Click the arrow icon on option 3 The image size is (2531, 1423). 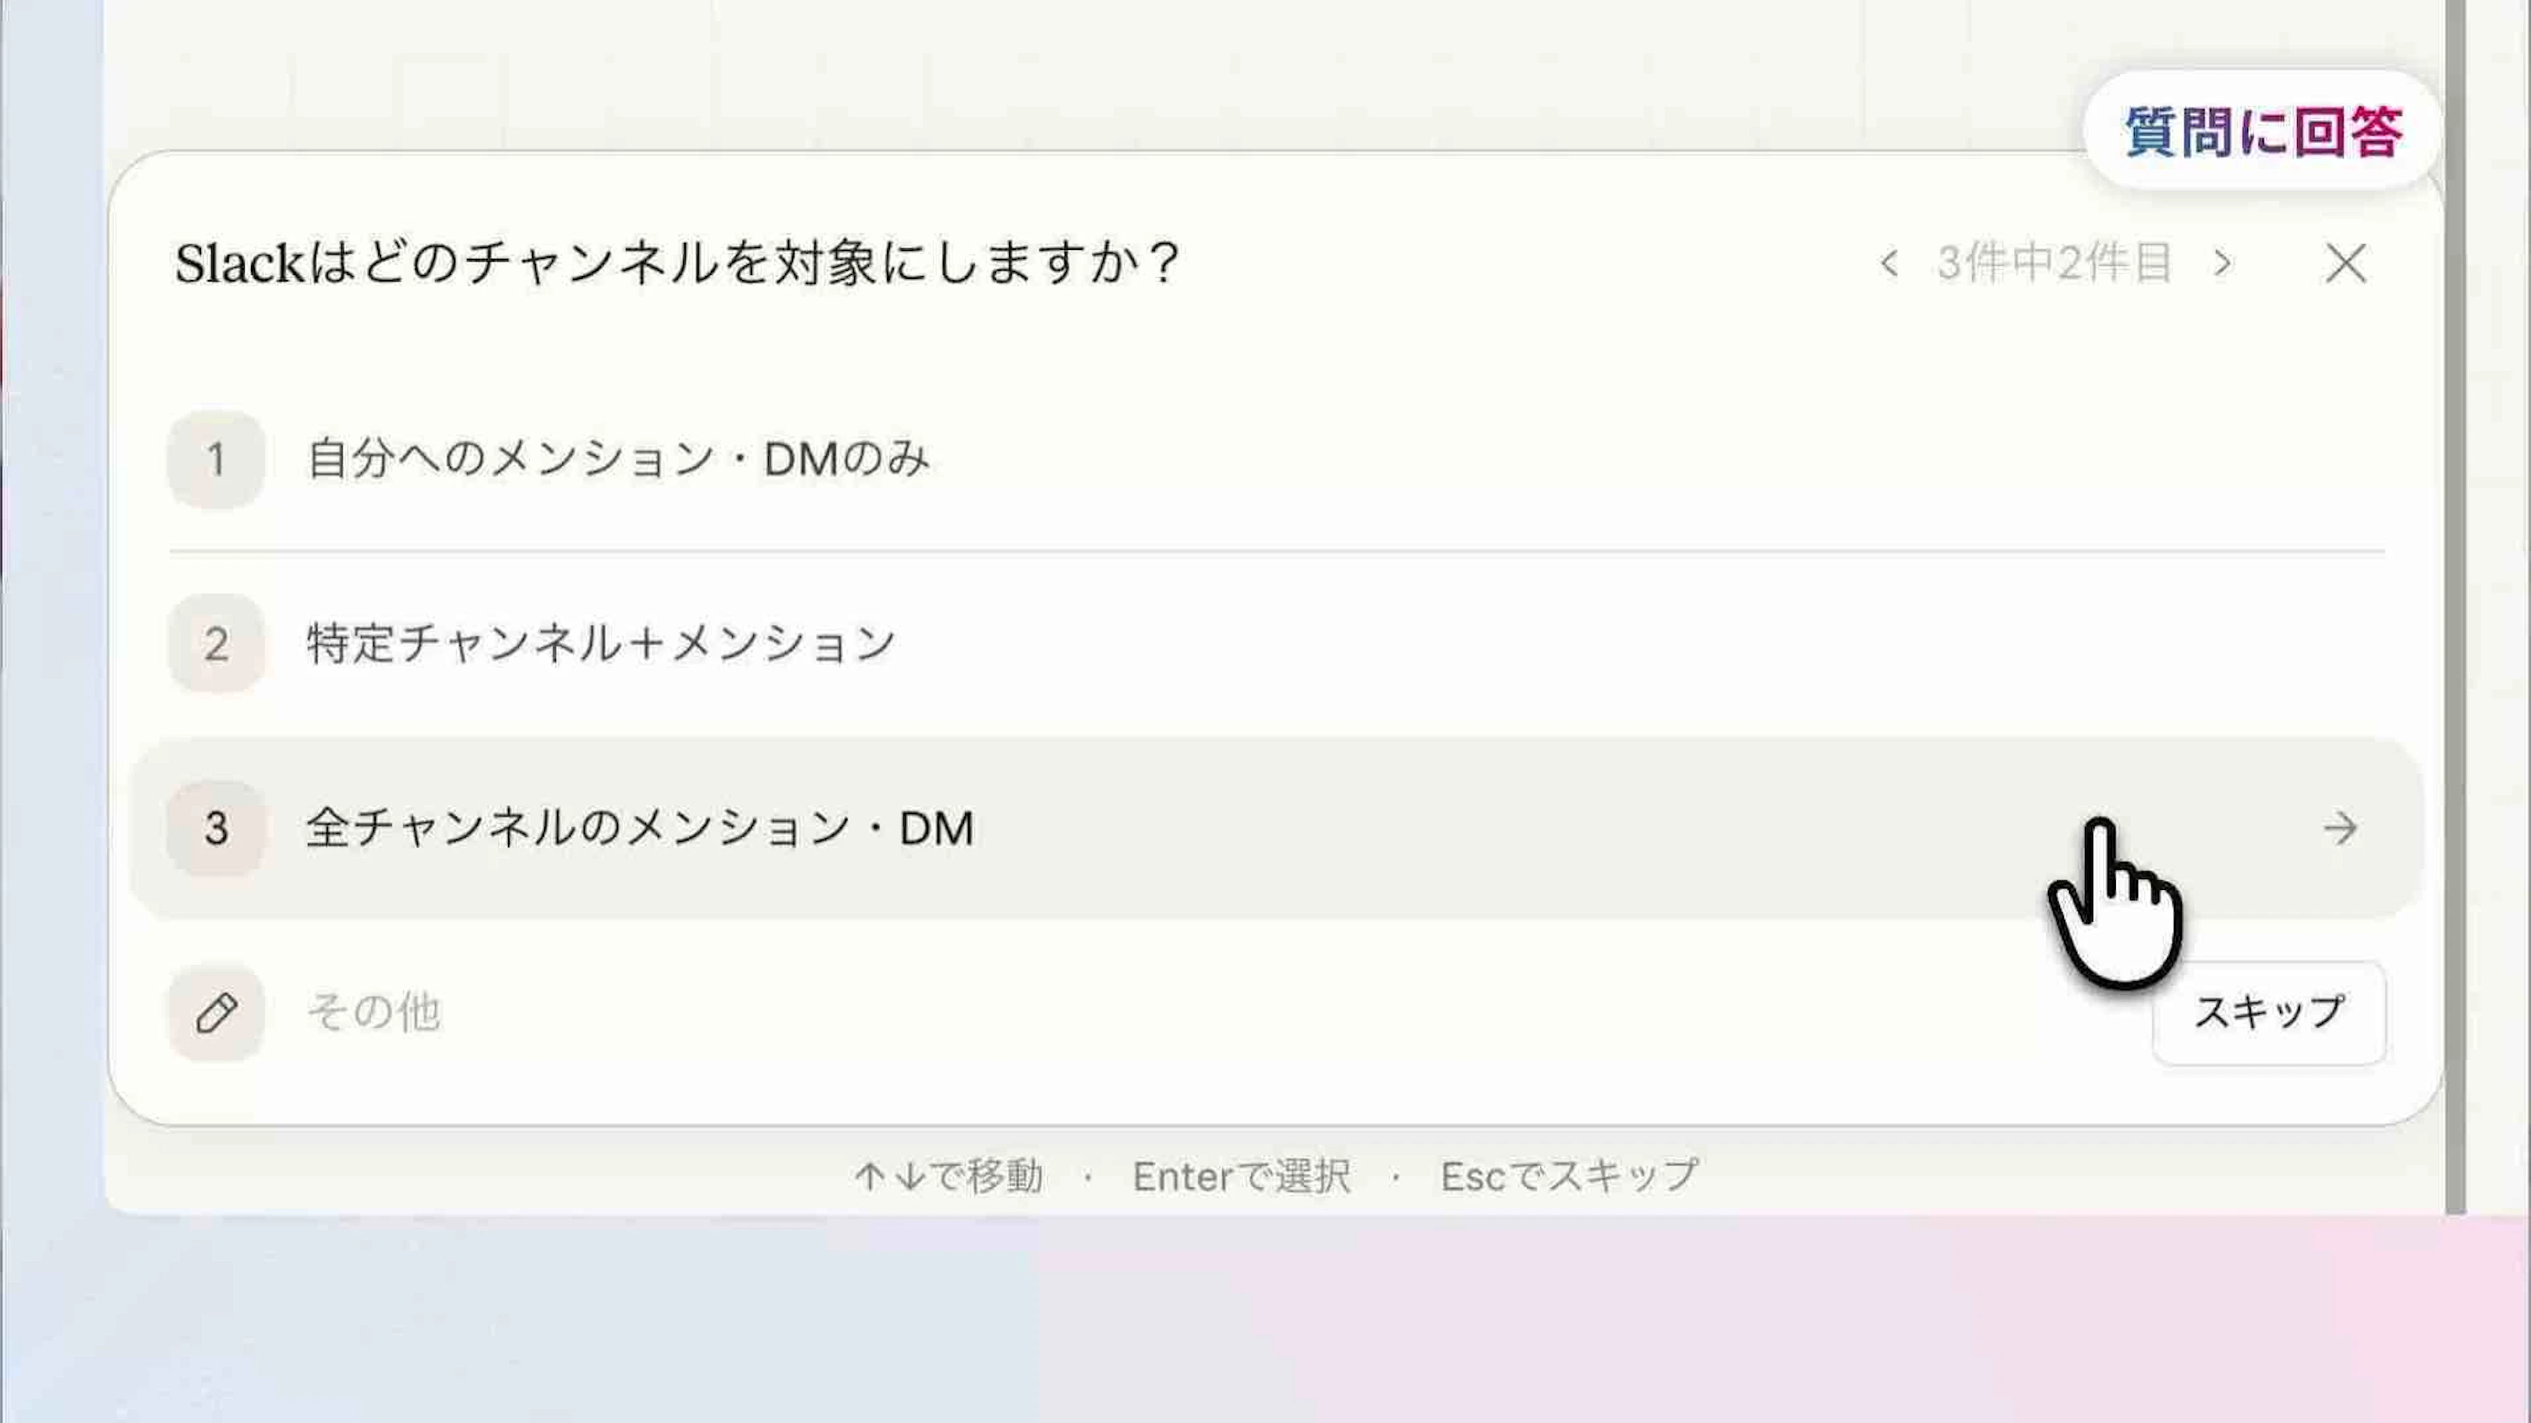pos(2339,827)
